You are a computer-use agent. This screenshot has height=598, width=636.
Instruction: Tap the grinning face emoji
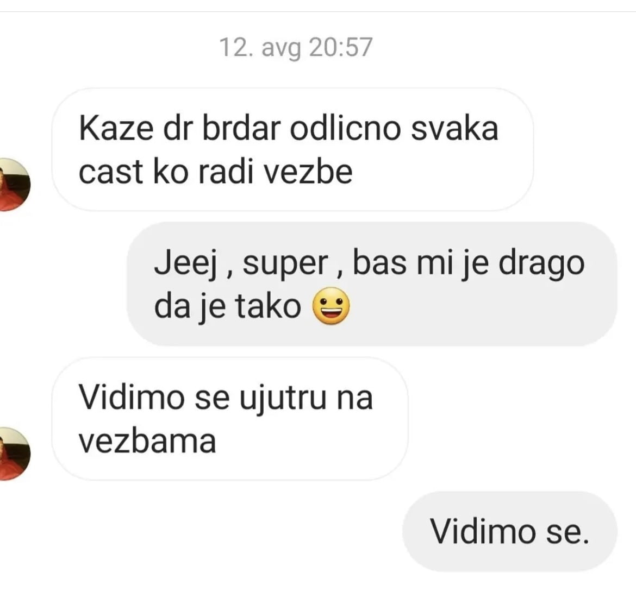pyautogui.click(x=331, y=306)
